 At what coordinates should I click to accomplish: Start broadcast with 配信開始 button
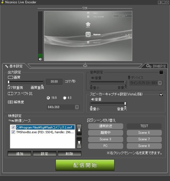85,165
